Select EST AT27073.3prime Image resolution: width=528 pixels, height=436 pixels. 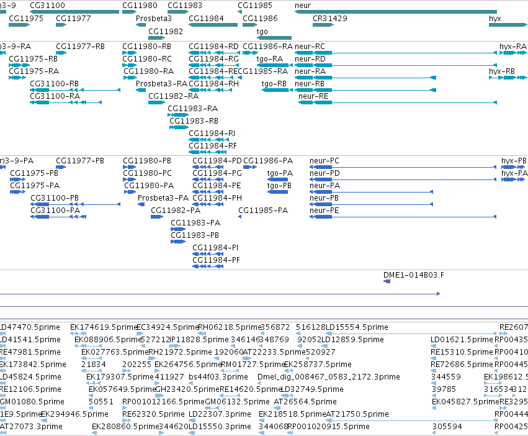click(31, 427)
